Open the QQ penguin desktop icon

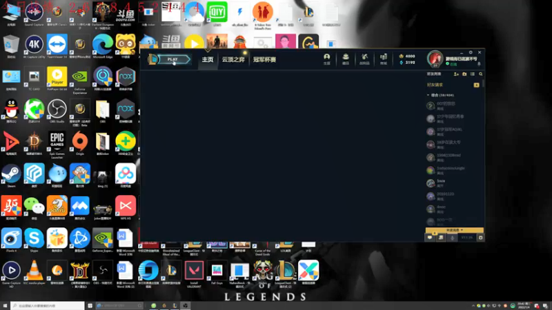click(11, 111)
